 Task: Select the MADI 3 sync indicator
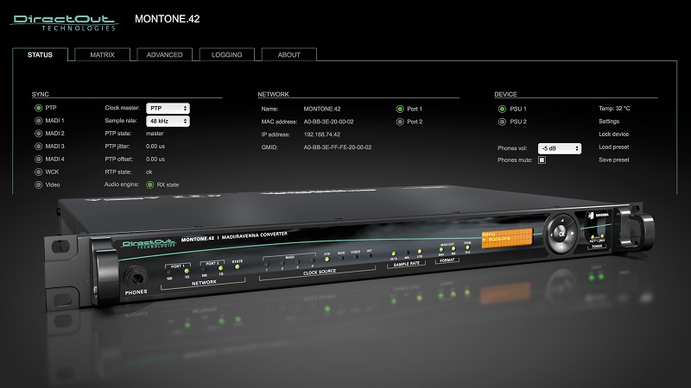coord(38,146)
